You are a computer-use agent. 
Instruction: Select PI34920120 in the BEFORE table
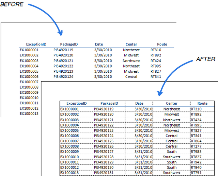tap(63, 55)
